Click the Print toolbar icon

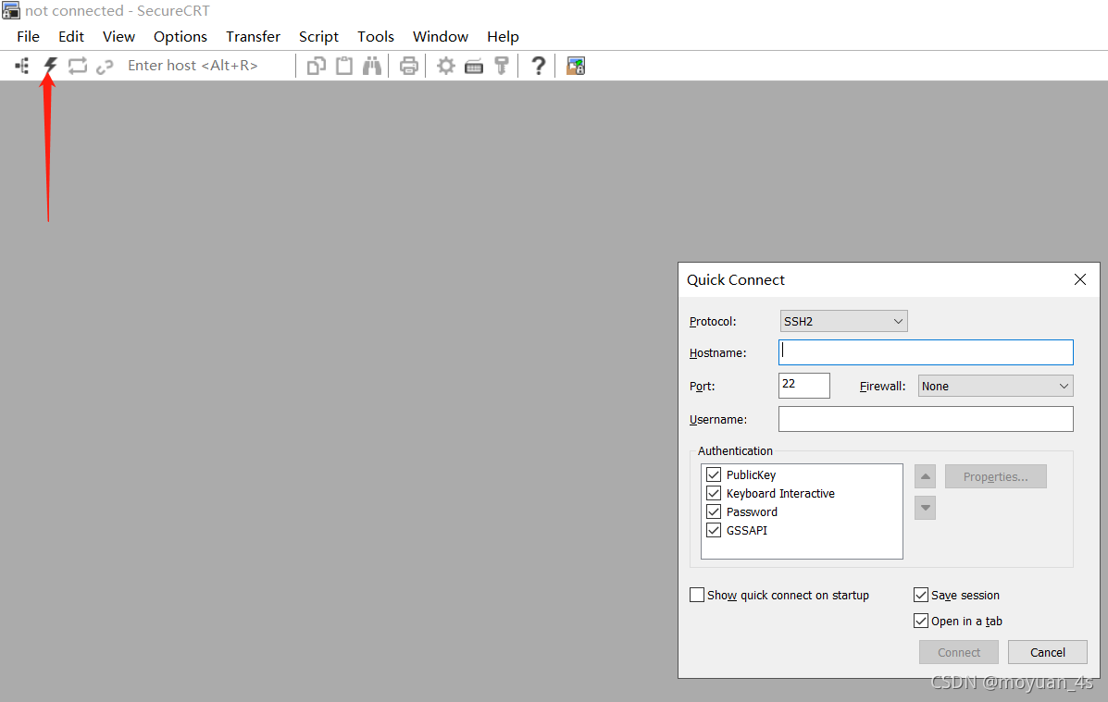(x=408, y=66)
